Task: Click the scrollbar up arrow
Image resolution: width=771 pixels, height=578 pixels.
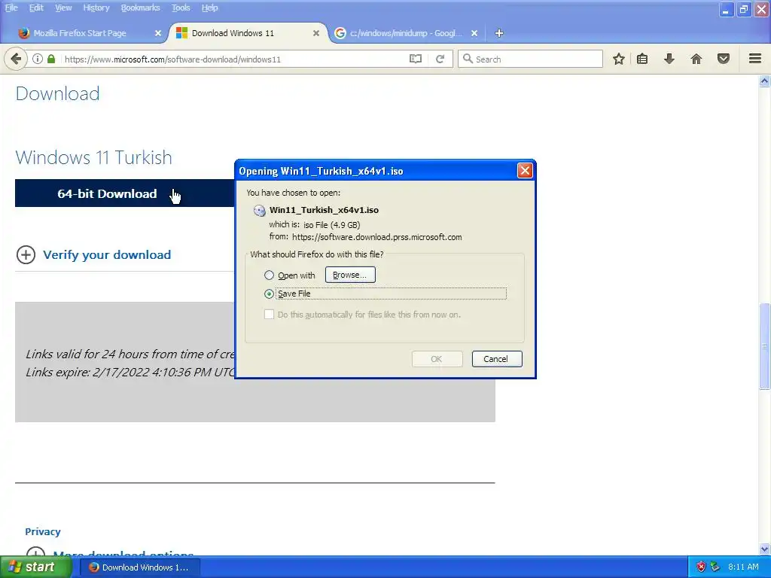Action: tap(765, 81)
